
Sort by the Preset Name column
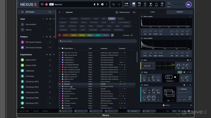pos(69,49)
